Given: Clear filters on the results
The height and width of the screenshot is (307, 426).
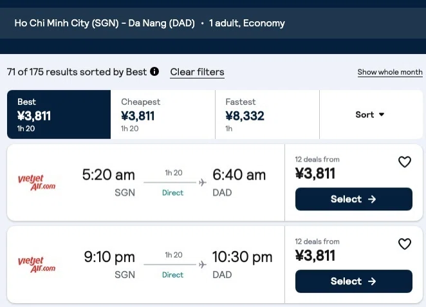Looking at the screenshot, I should (198, 72).
